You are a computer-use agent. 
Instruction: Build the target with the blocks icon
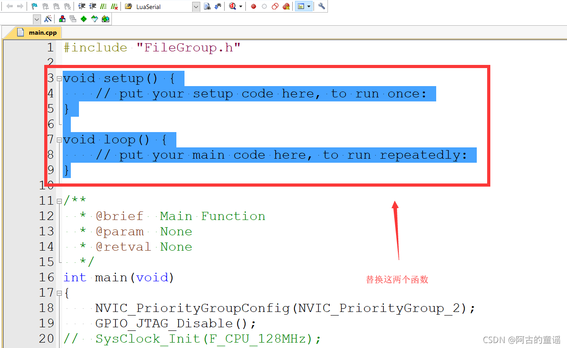pyautogui.click(x=62, y=18)
